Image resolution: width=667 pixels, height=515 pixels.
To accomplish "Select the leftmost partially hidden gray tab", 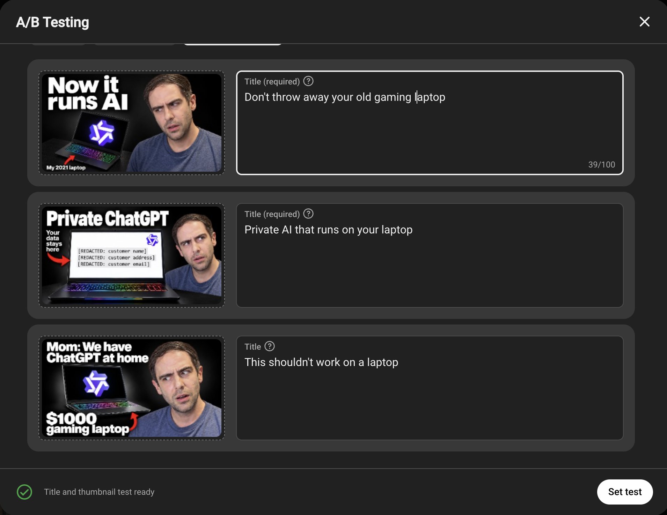I will 59,44.
